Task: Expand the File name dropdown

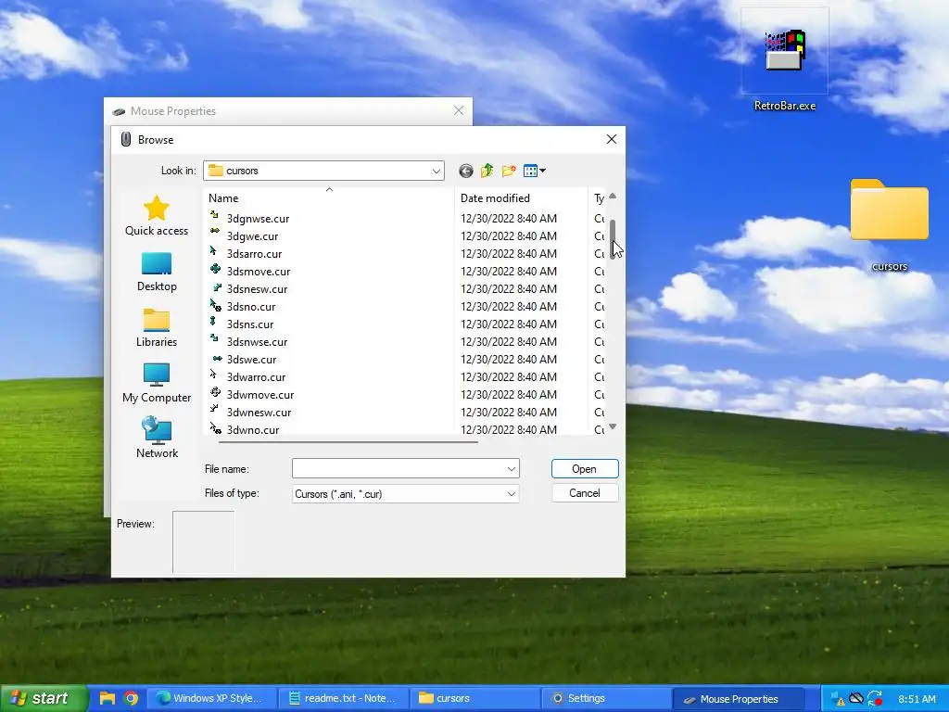Action: (x=511, y=468)
